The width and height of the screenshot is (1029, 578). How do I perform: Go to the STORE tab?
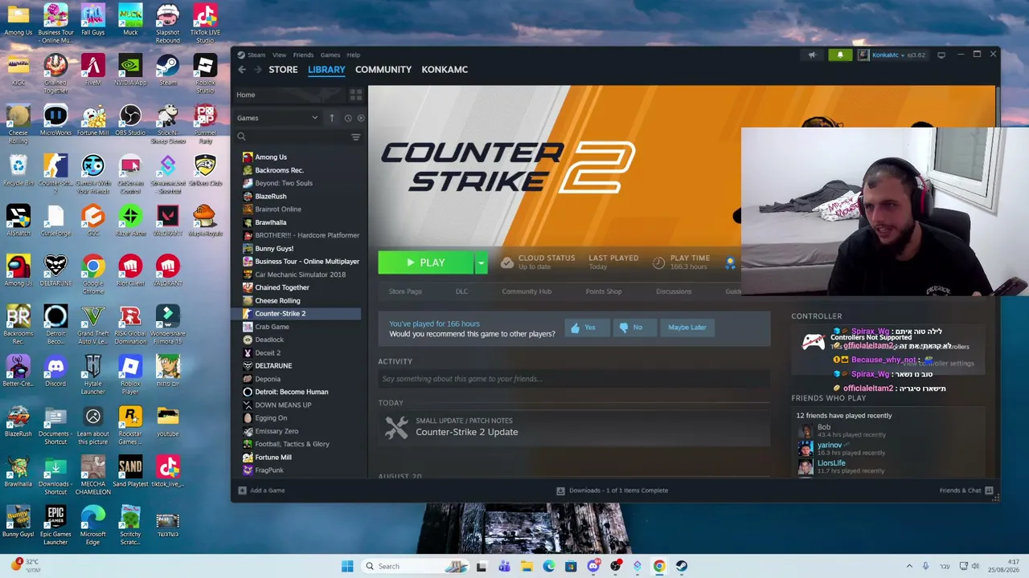click(x=283, y=70)
